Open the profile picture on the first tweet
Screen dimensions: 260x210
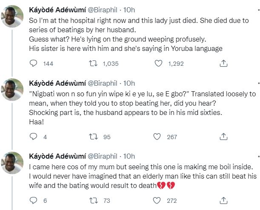click(x=12, y=16)
